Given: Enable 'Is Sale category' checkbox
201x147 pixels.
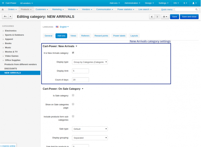Looking at the screenshot, I should pyautogui.click(x=73, y=95).
